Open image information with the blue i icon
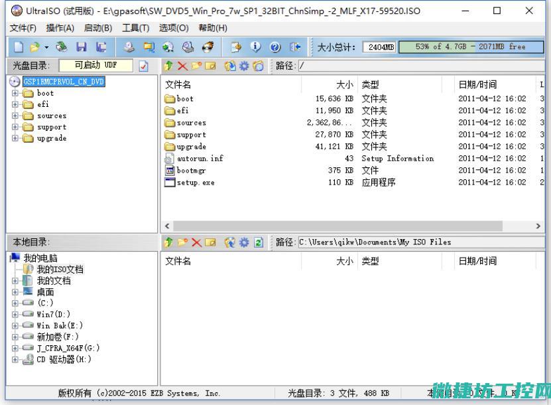Image resolution: width=551 pixels, height=405 pixels. tap(255, 46)
